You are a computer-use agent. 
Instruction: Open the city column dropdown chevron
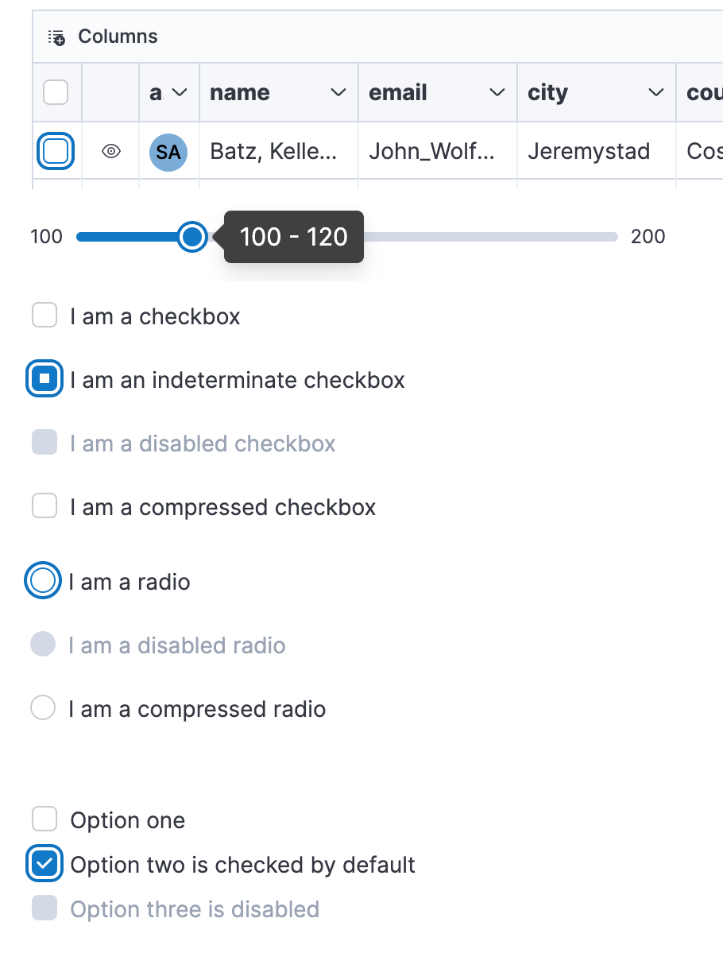tap(656, 93)
